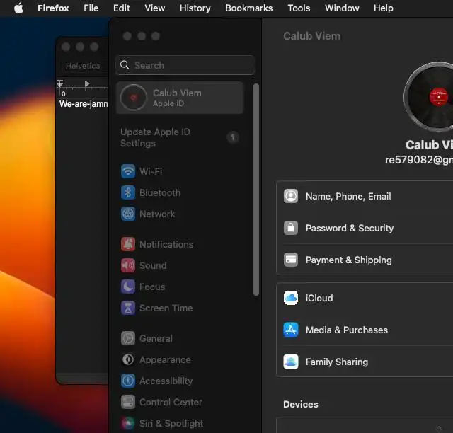453x433 pixels.
Task: Click the iCloud cloud icon
Action: pos(291,298)
